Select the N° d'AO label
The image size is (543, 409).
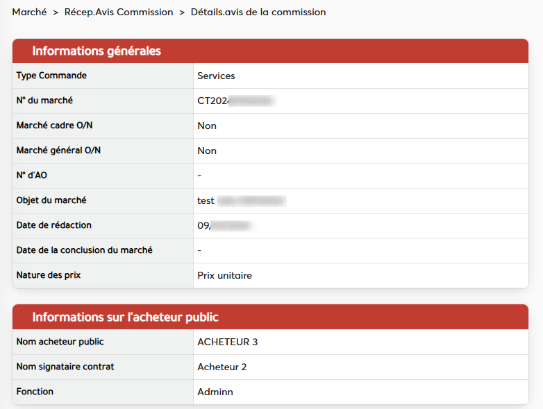[x=32, y=175]
